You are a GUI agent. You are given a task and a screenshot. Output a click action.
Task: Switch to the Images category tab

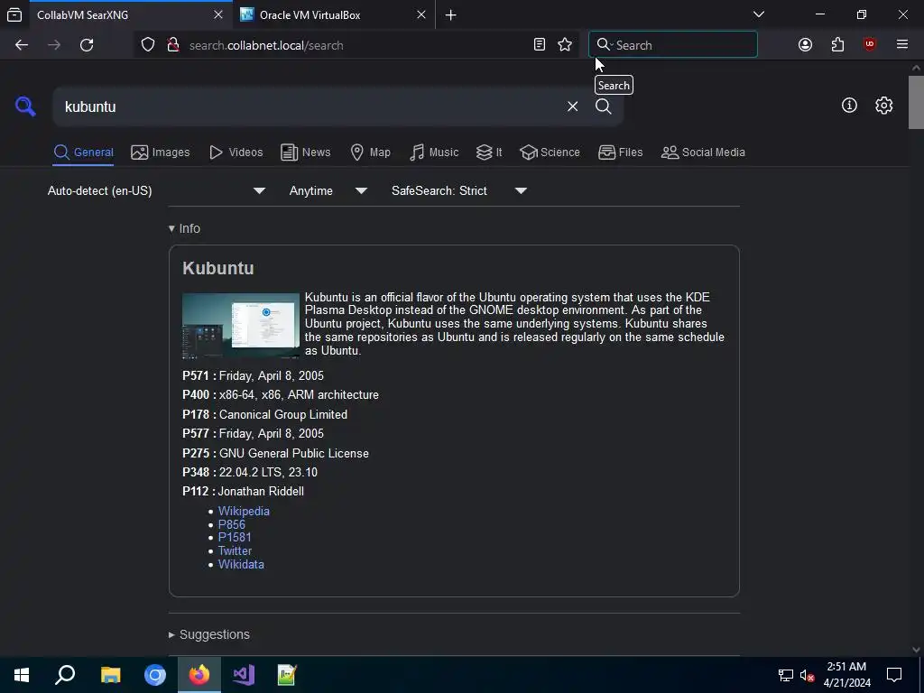(161, 152)
